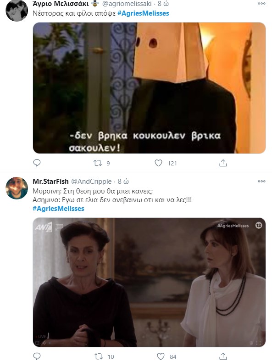This screenshot has width=272, height=363.
Task: Open the paper bag mask image
Action: tap(149, 88)
